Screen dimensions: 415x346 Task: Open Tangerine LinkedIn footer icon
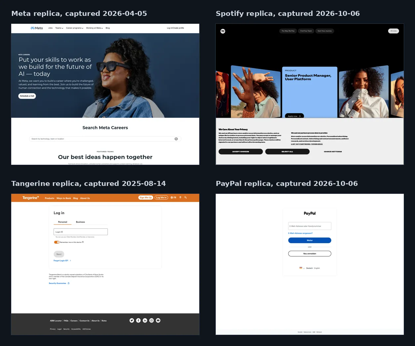point(145,321)
